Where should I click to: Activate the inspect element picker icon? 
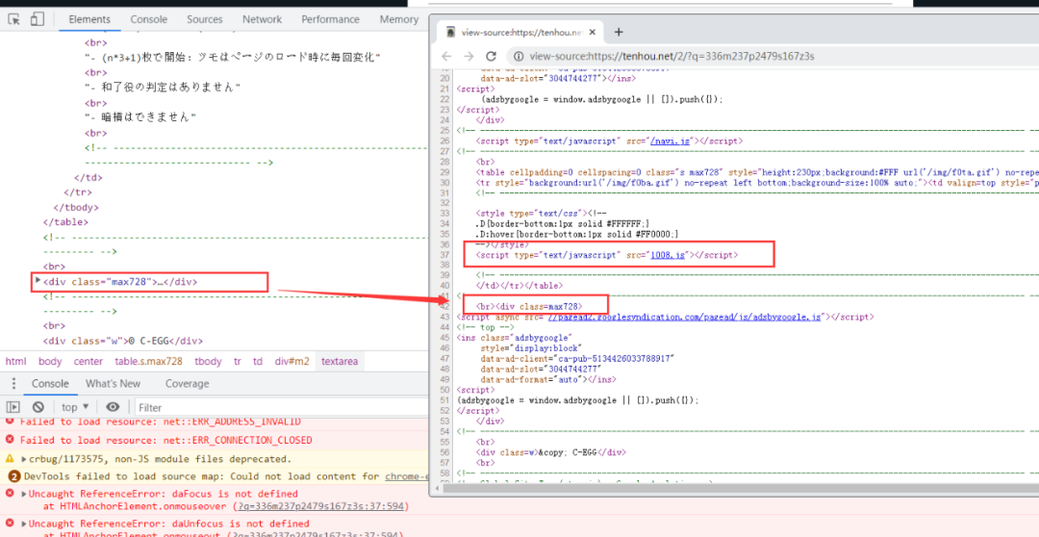(13, 19)
